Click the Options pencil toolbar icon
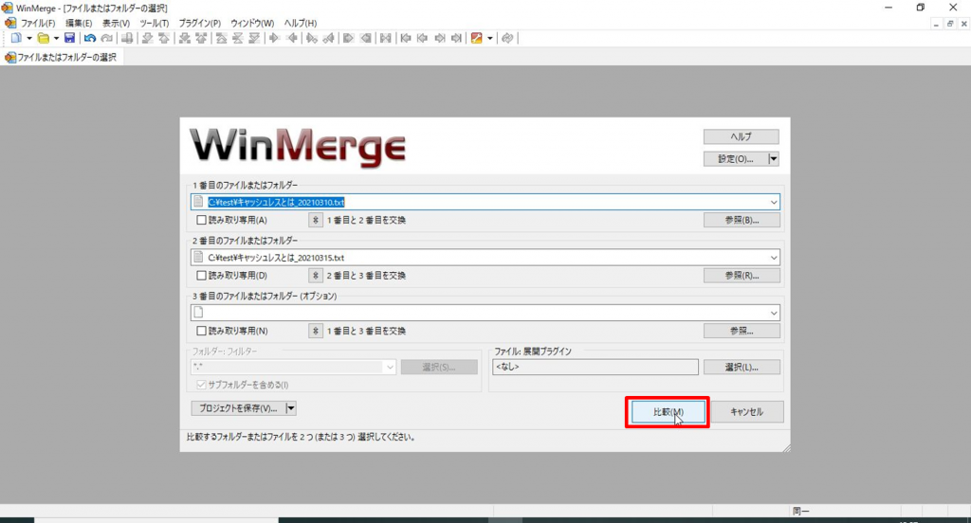Screen dimensions: 971x523 [476, 39]
